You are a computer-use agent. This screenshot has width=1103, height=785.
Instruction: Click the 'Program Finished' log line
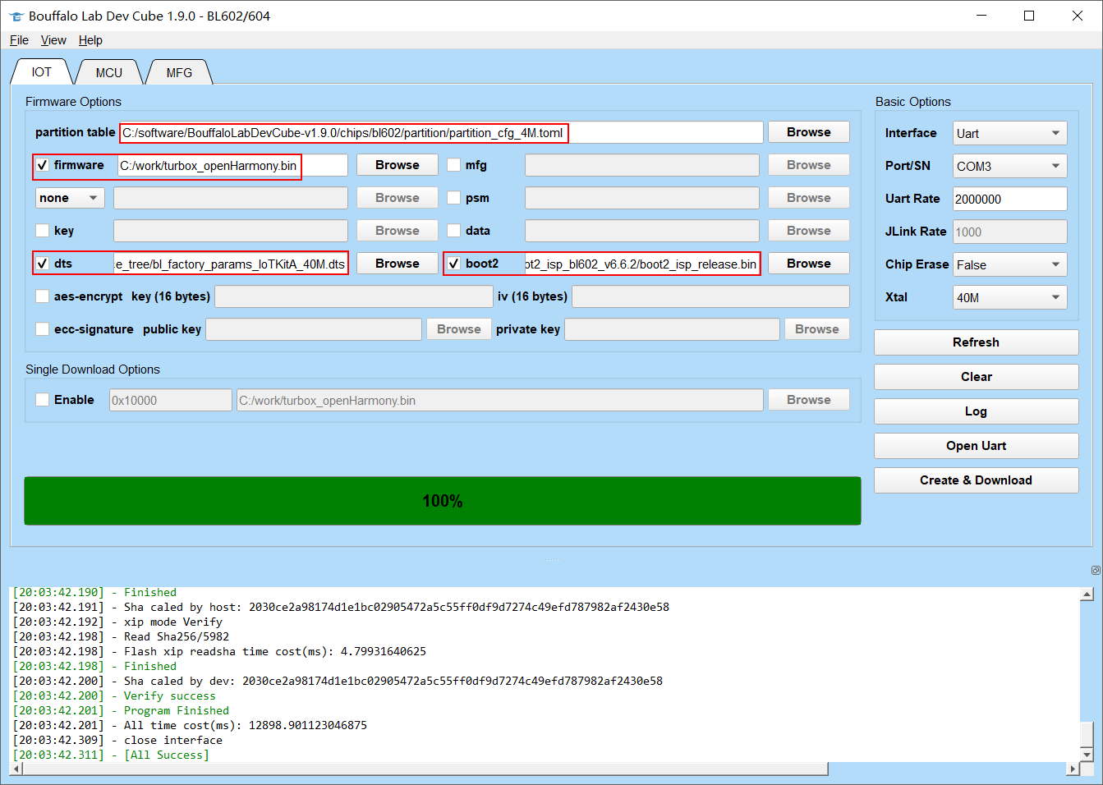121,710
